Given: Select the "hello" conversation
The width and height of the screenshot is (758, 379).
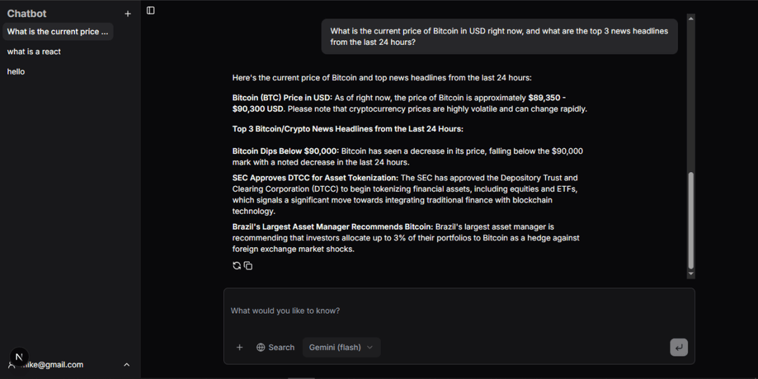Looking at the screenshot, I should click(16, 72).
